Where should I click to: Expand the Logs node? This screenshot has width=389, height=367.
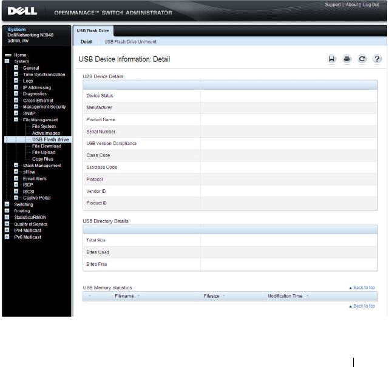tap(16, 81)
